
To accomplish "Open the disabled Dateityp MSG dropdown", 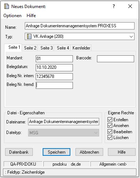I will point(63,133).
